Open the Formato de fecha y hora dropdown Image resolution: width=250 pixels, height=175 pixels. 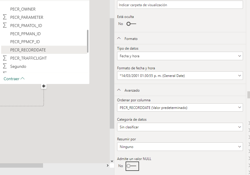tap(180, 76)
